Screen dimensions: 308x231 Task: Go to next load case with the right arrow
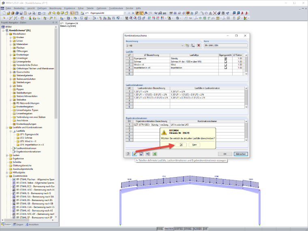[133, 13]
